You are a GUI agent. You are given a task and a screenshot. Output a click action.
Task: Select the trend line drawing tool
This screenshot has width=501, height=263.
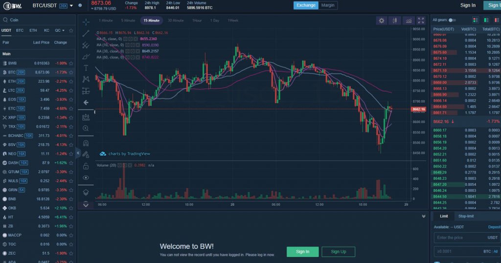coord(86,34)
